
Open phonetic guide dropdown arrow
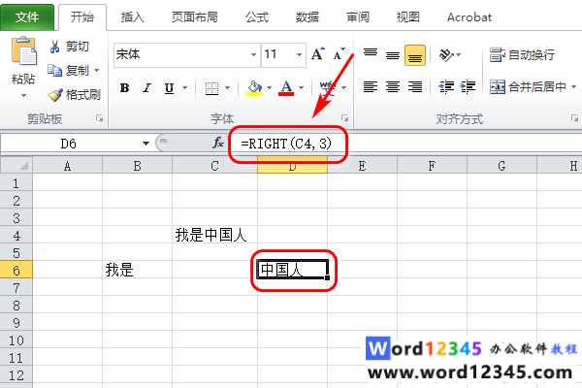point(343,88)
